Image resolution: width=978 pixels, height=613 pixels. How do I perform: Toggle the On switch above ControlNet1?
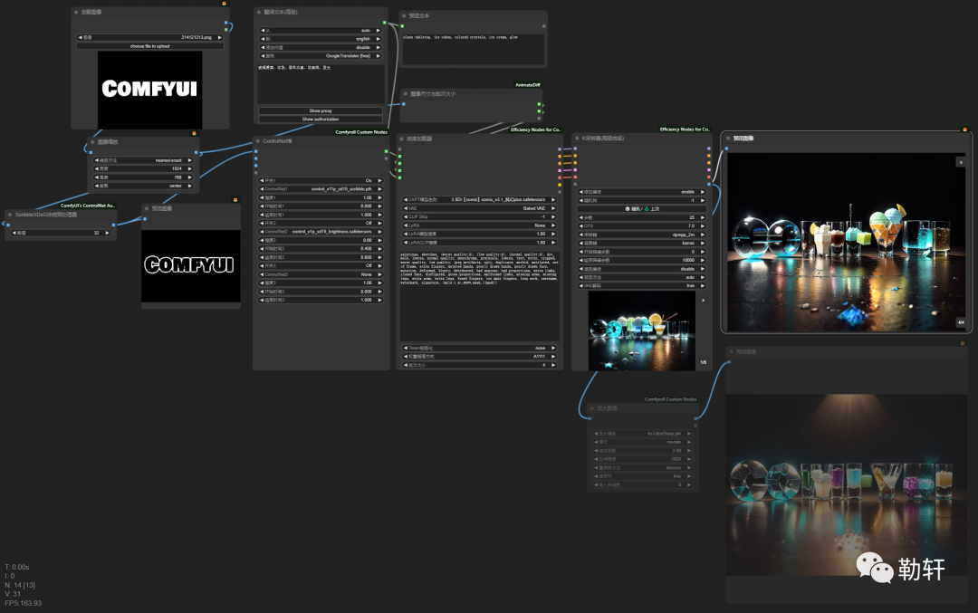[x=321, y=180]
